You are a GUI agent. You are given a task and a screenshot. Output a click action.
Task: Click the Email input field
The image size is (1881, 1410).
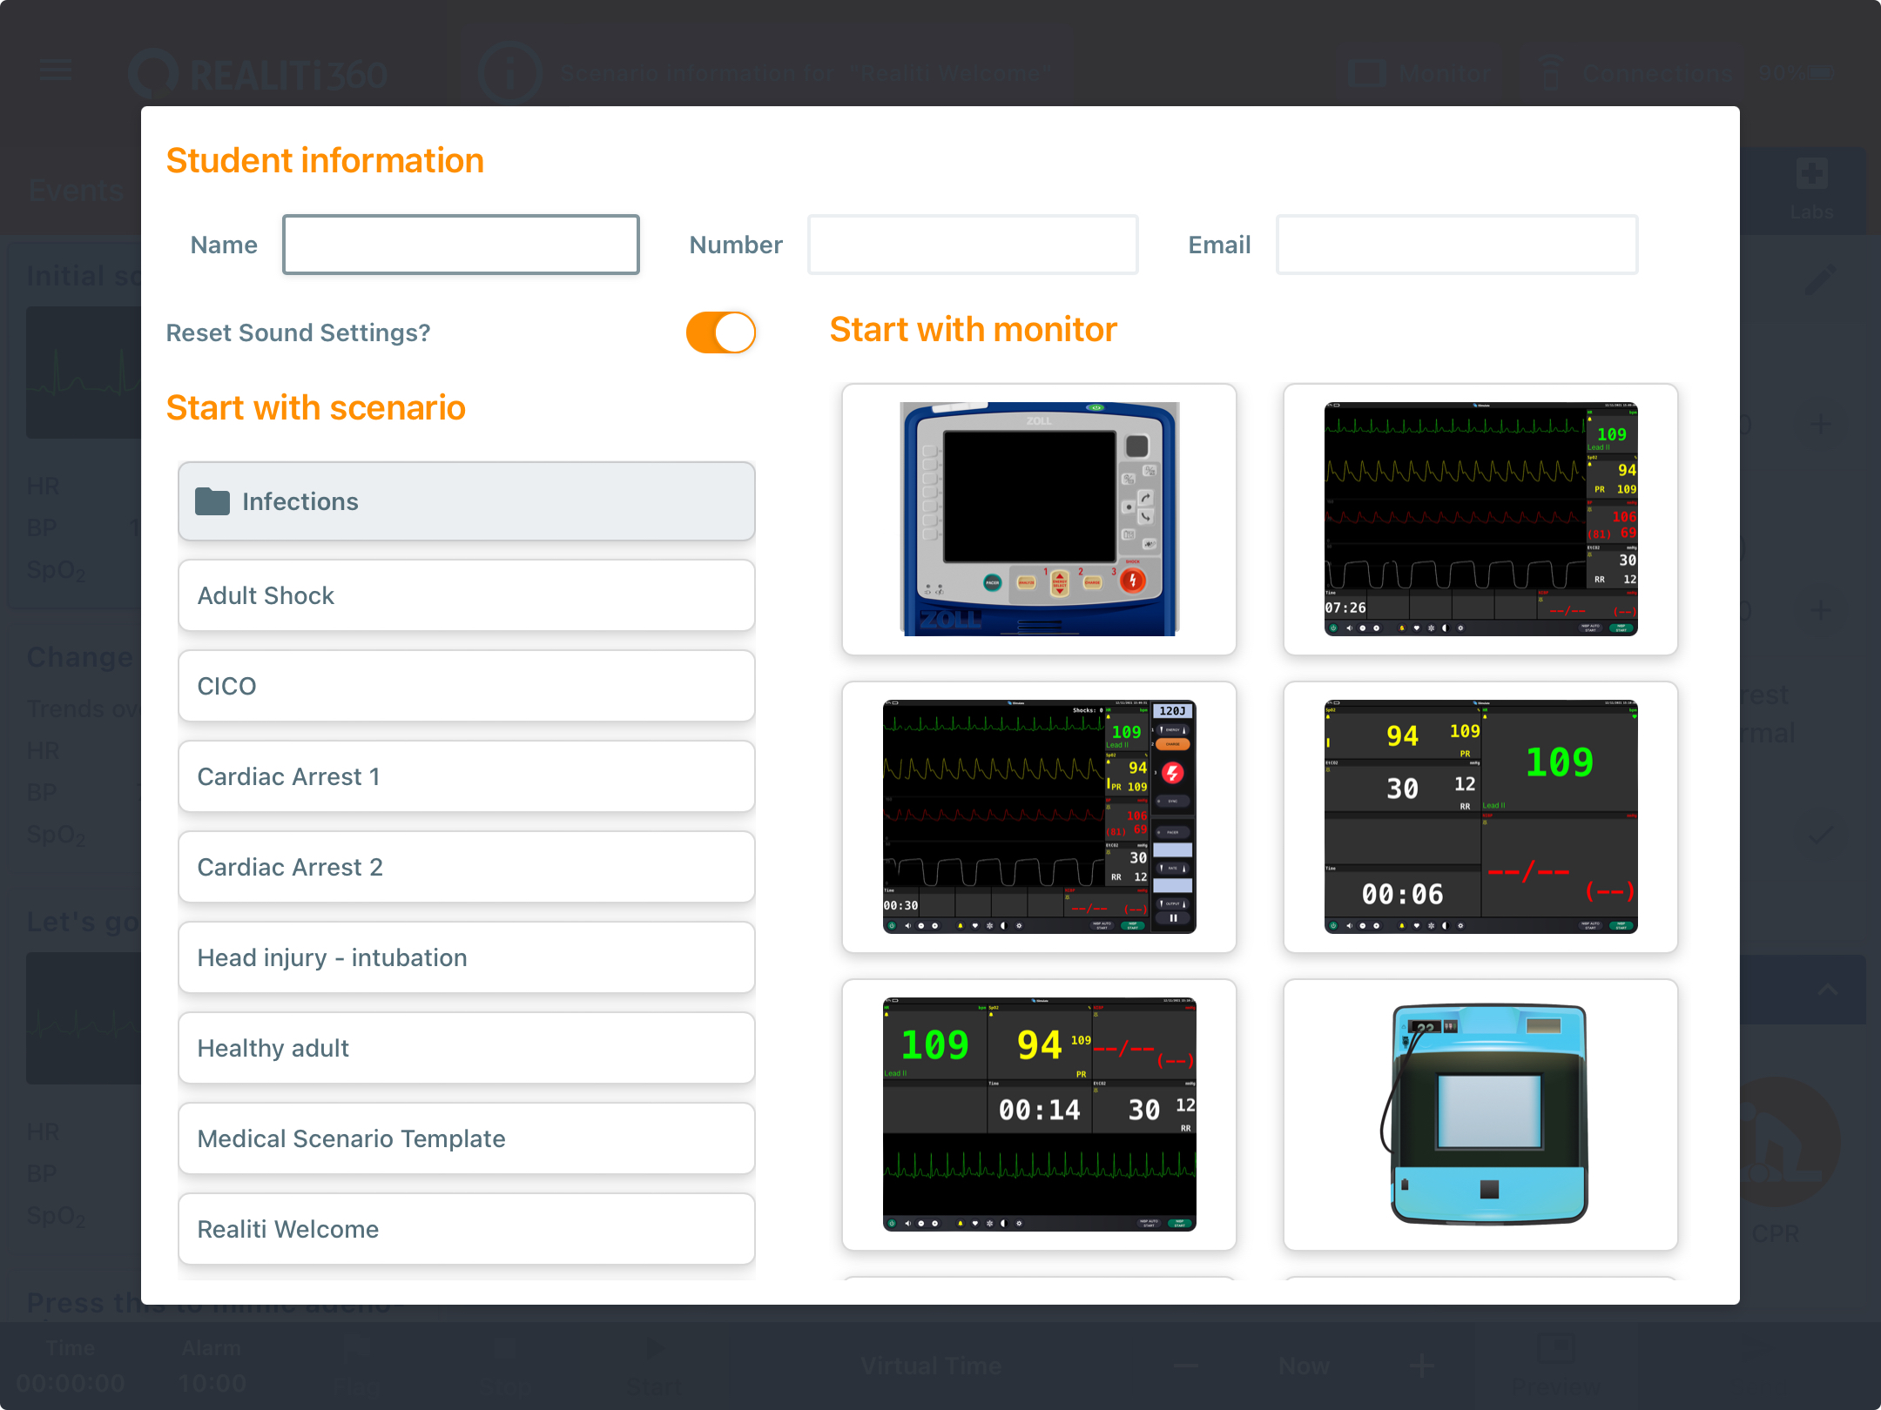pyautogui.click(x=1457, y=245)
